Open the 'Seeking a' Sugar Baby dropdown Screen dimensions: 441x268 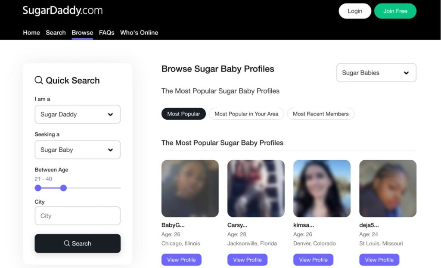[77, 150]
